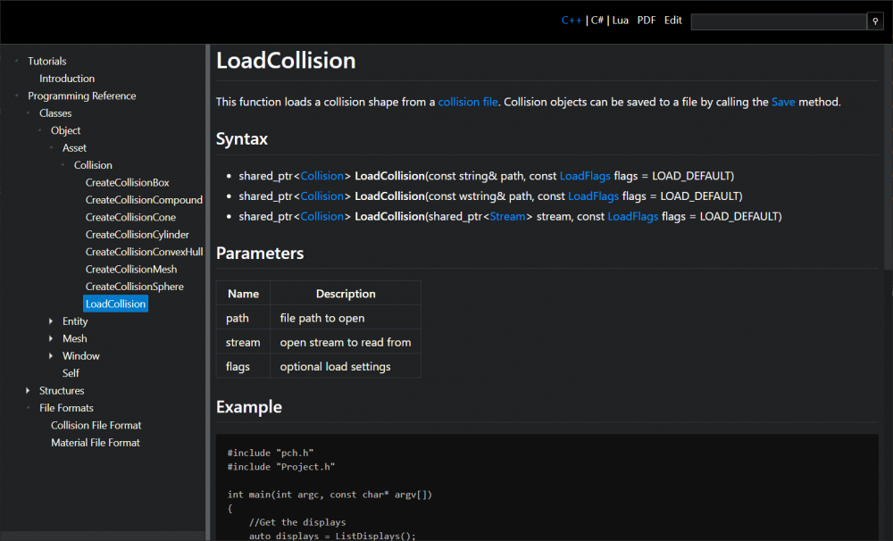Viewport: 893px width, 541px height.
Task: Select CreateCollisionSphere in the tree
Action: pos(134,287)
